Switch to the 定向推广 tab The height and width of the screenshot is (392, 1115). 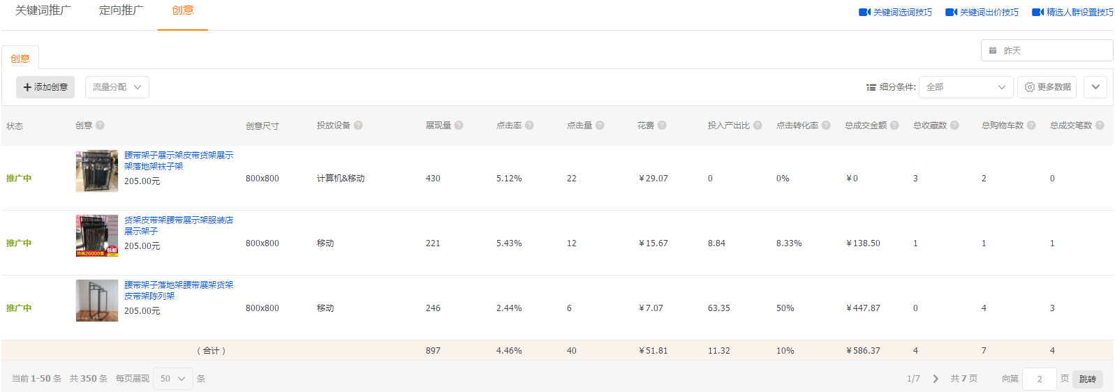click(121, 10)
